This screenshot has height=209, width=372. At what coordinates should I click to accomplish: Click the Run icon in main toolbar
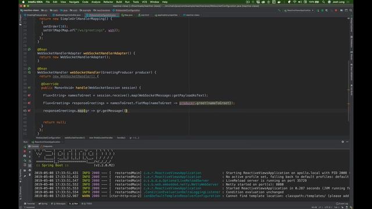coord(318,10)
